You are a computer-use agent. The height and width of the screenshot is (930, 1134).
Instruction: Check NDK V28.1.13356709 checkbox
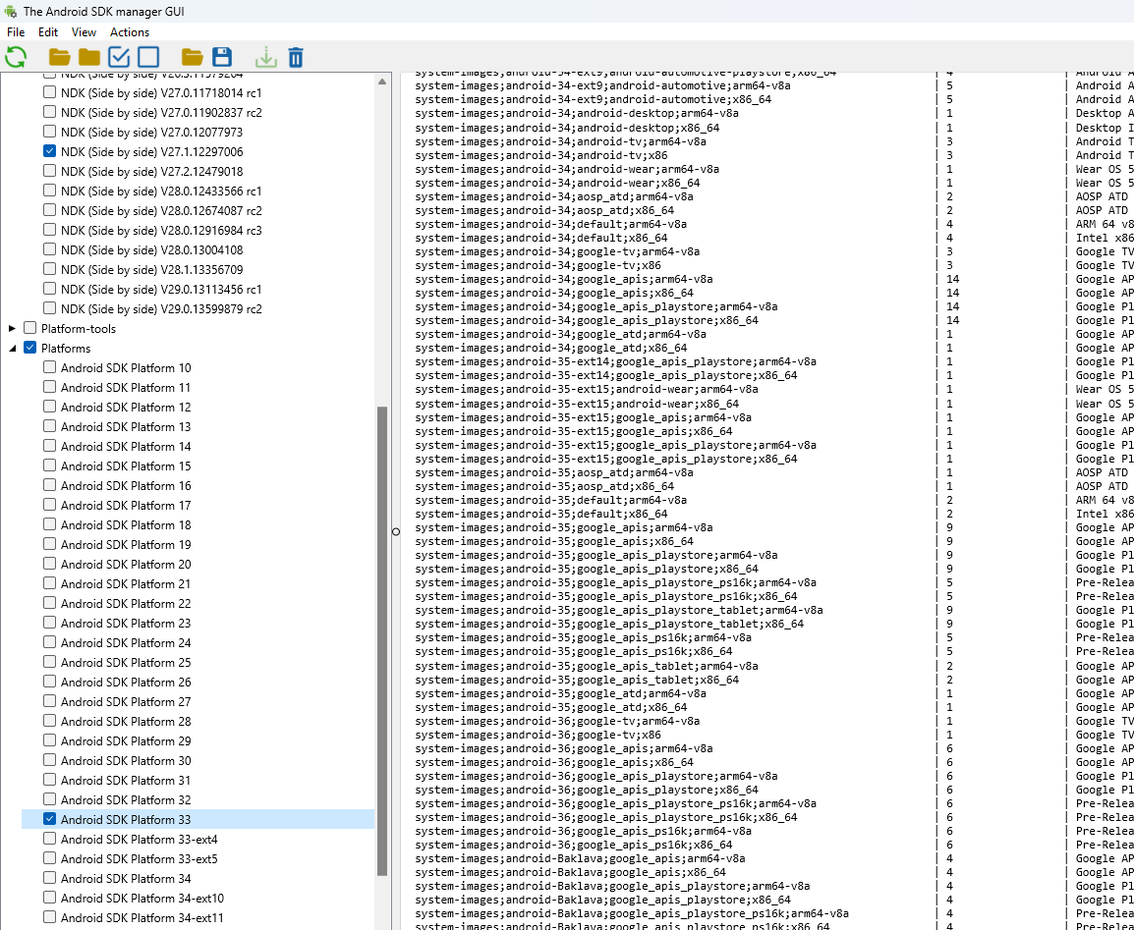(x=49, y=269)
